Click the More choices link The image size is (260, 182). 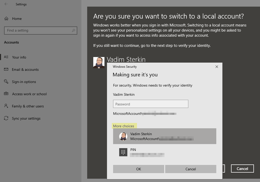tap(124, 126)
